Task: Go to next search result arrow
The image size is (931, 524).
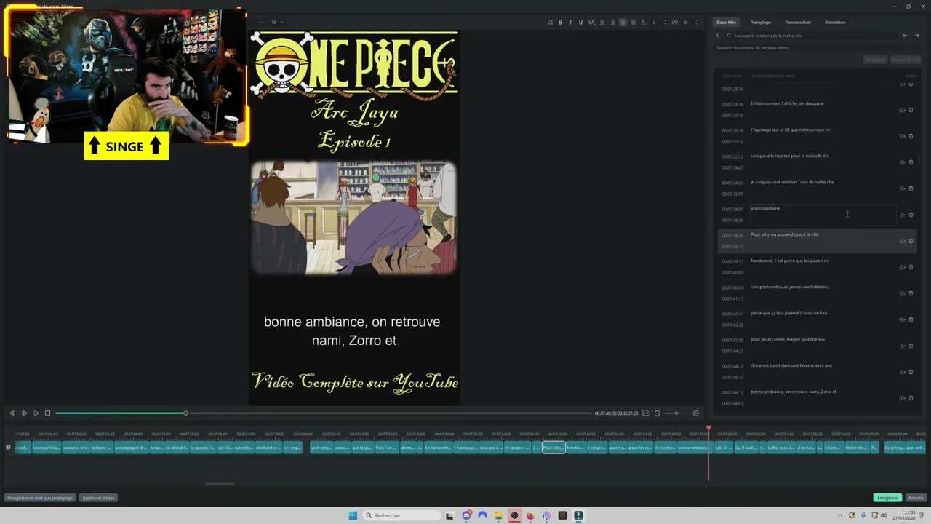Action: click(916, 35)
